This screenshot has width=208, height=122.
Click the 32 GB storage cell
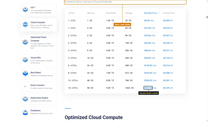click(128, 21)
